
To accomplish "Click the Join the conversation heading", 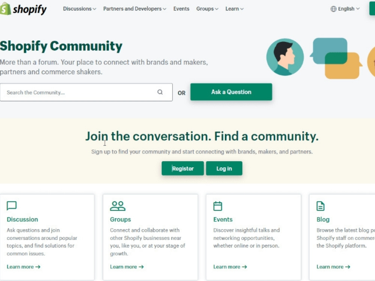I will tap(202, 136).
